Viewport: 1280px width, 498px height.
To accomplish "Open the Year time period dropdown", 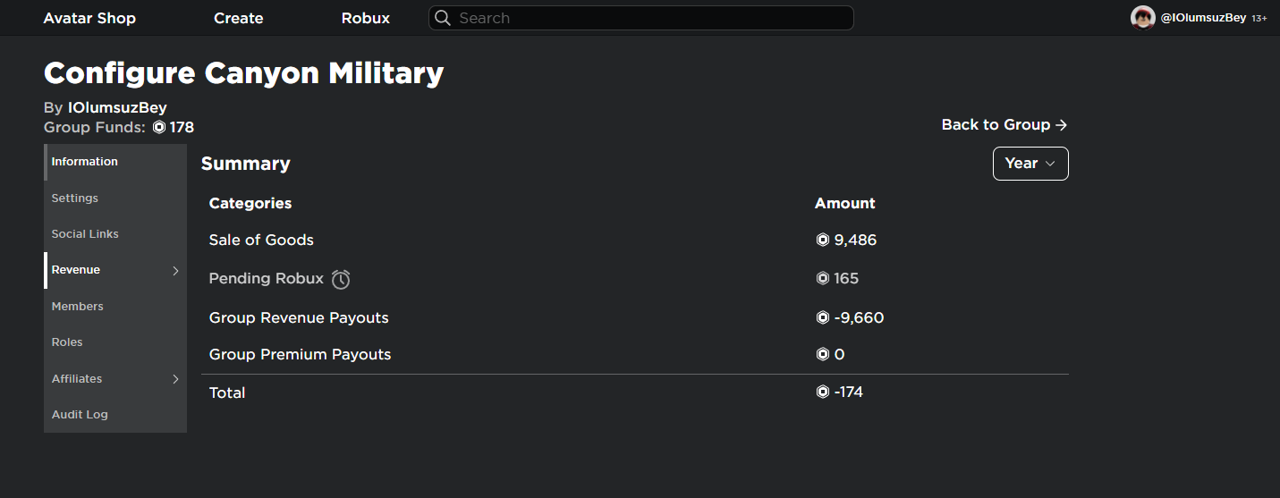I will pyautogui.click(x=1030, y=164).
